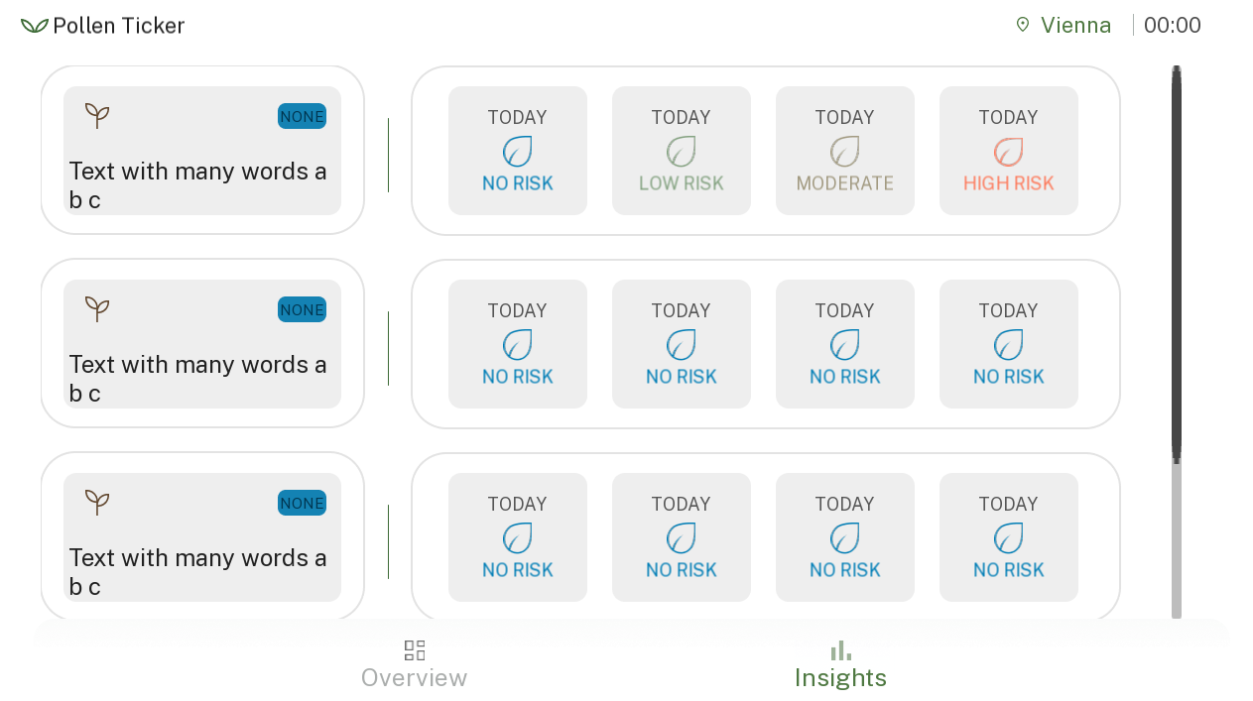Click the NONE badge in the third card

tap(302, 503)
